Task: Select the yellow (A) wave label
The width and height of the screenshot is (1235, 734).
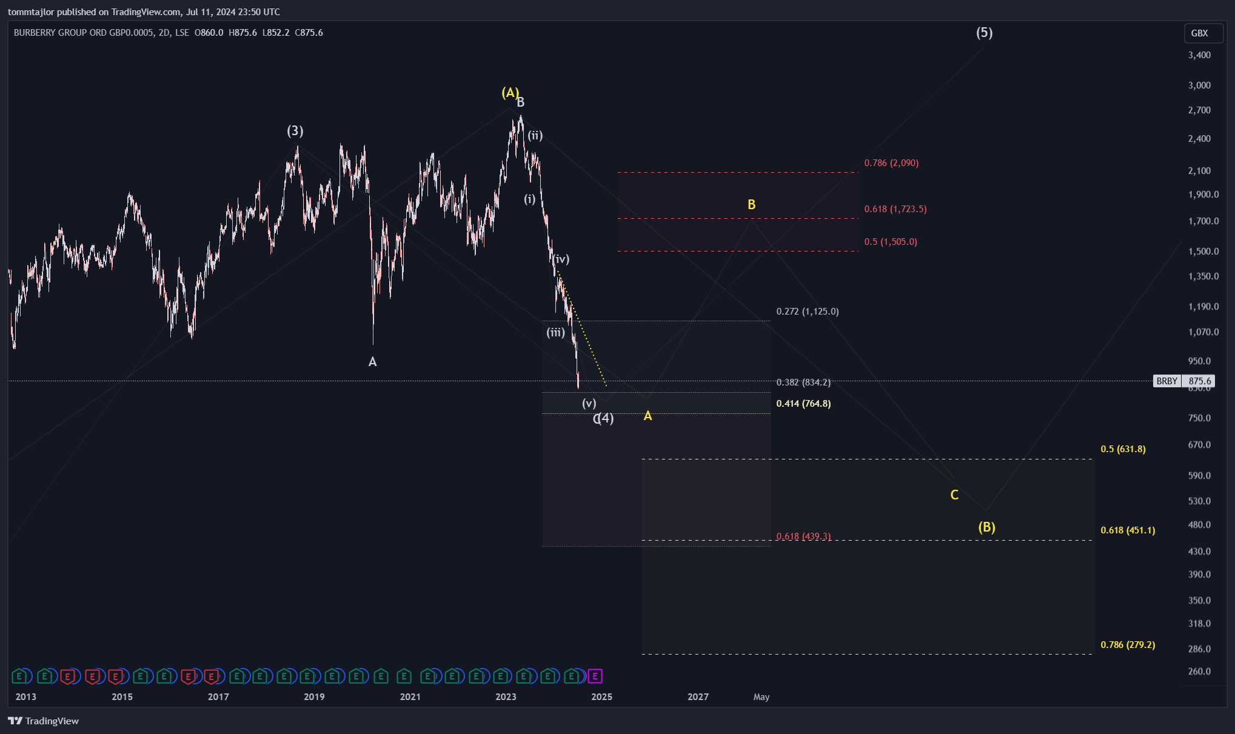Action: [x=510, y=92]
